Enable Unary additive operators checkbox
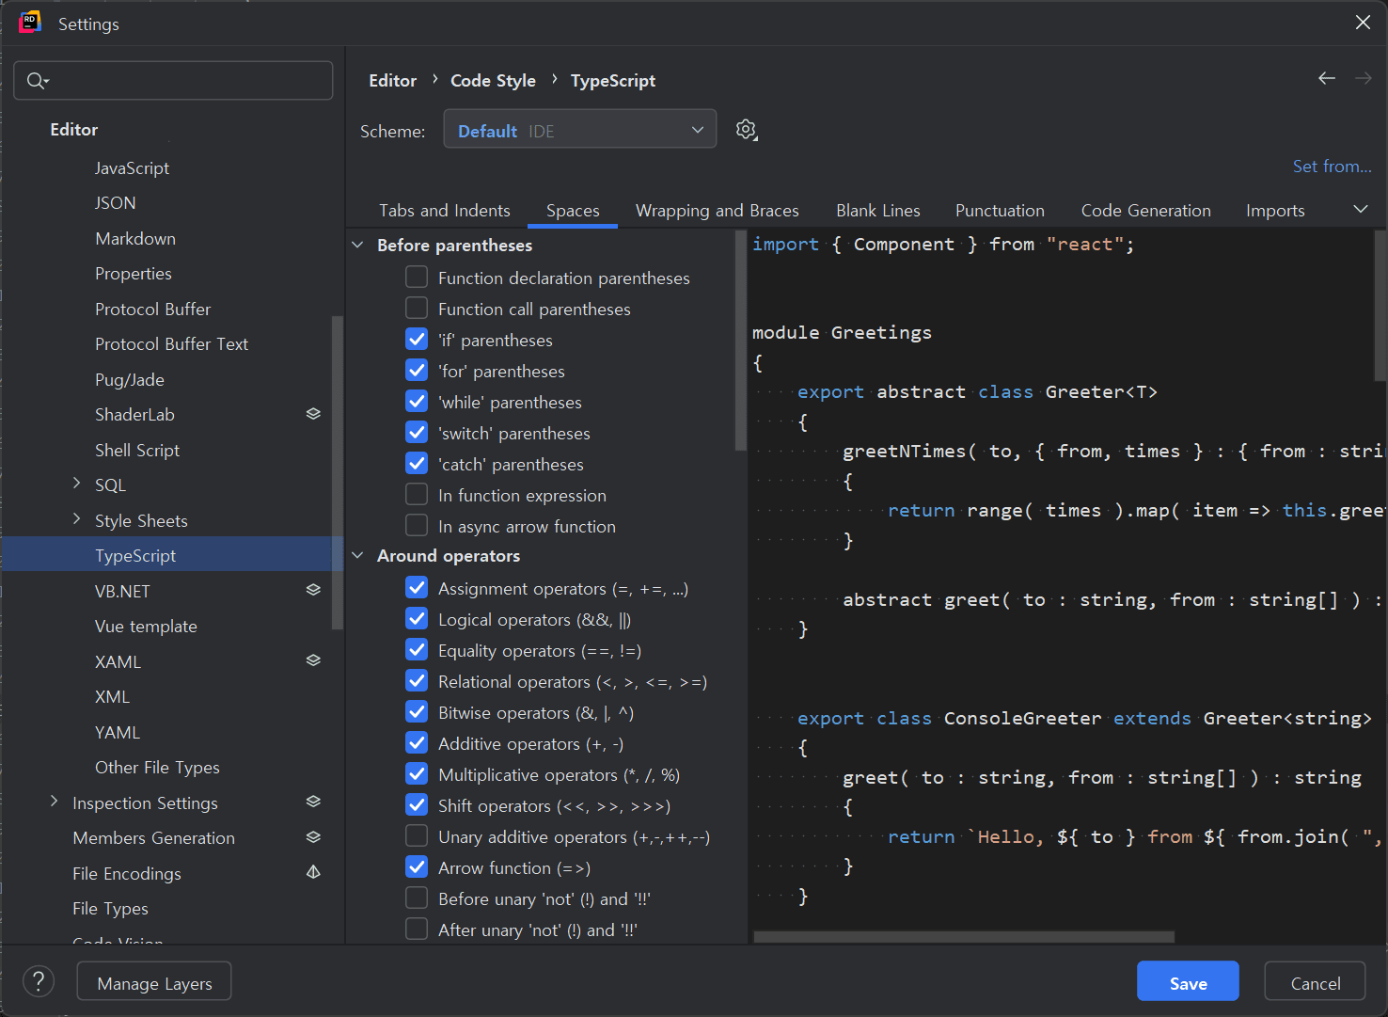Viewport: 1388px width, 1017px height. pos(417,836)
